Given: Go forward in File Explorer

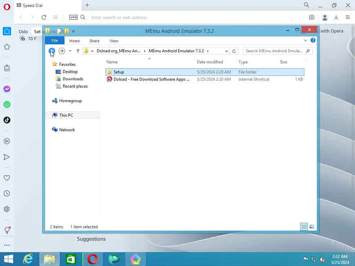Looking at the screenshot, I should pyautogui.click(x=62, y=51).
